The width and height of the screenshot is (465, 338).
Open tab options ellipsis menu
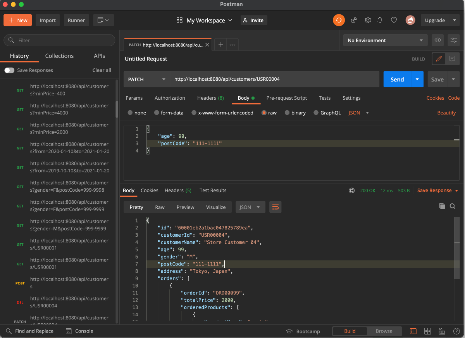pyautogui.click(x=232, y=45)
